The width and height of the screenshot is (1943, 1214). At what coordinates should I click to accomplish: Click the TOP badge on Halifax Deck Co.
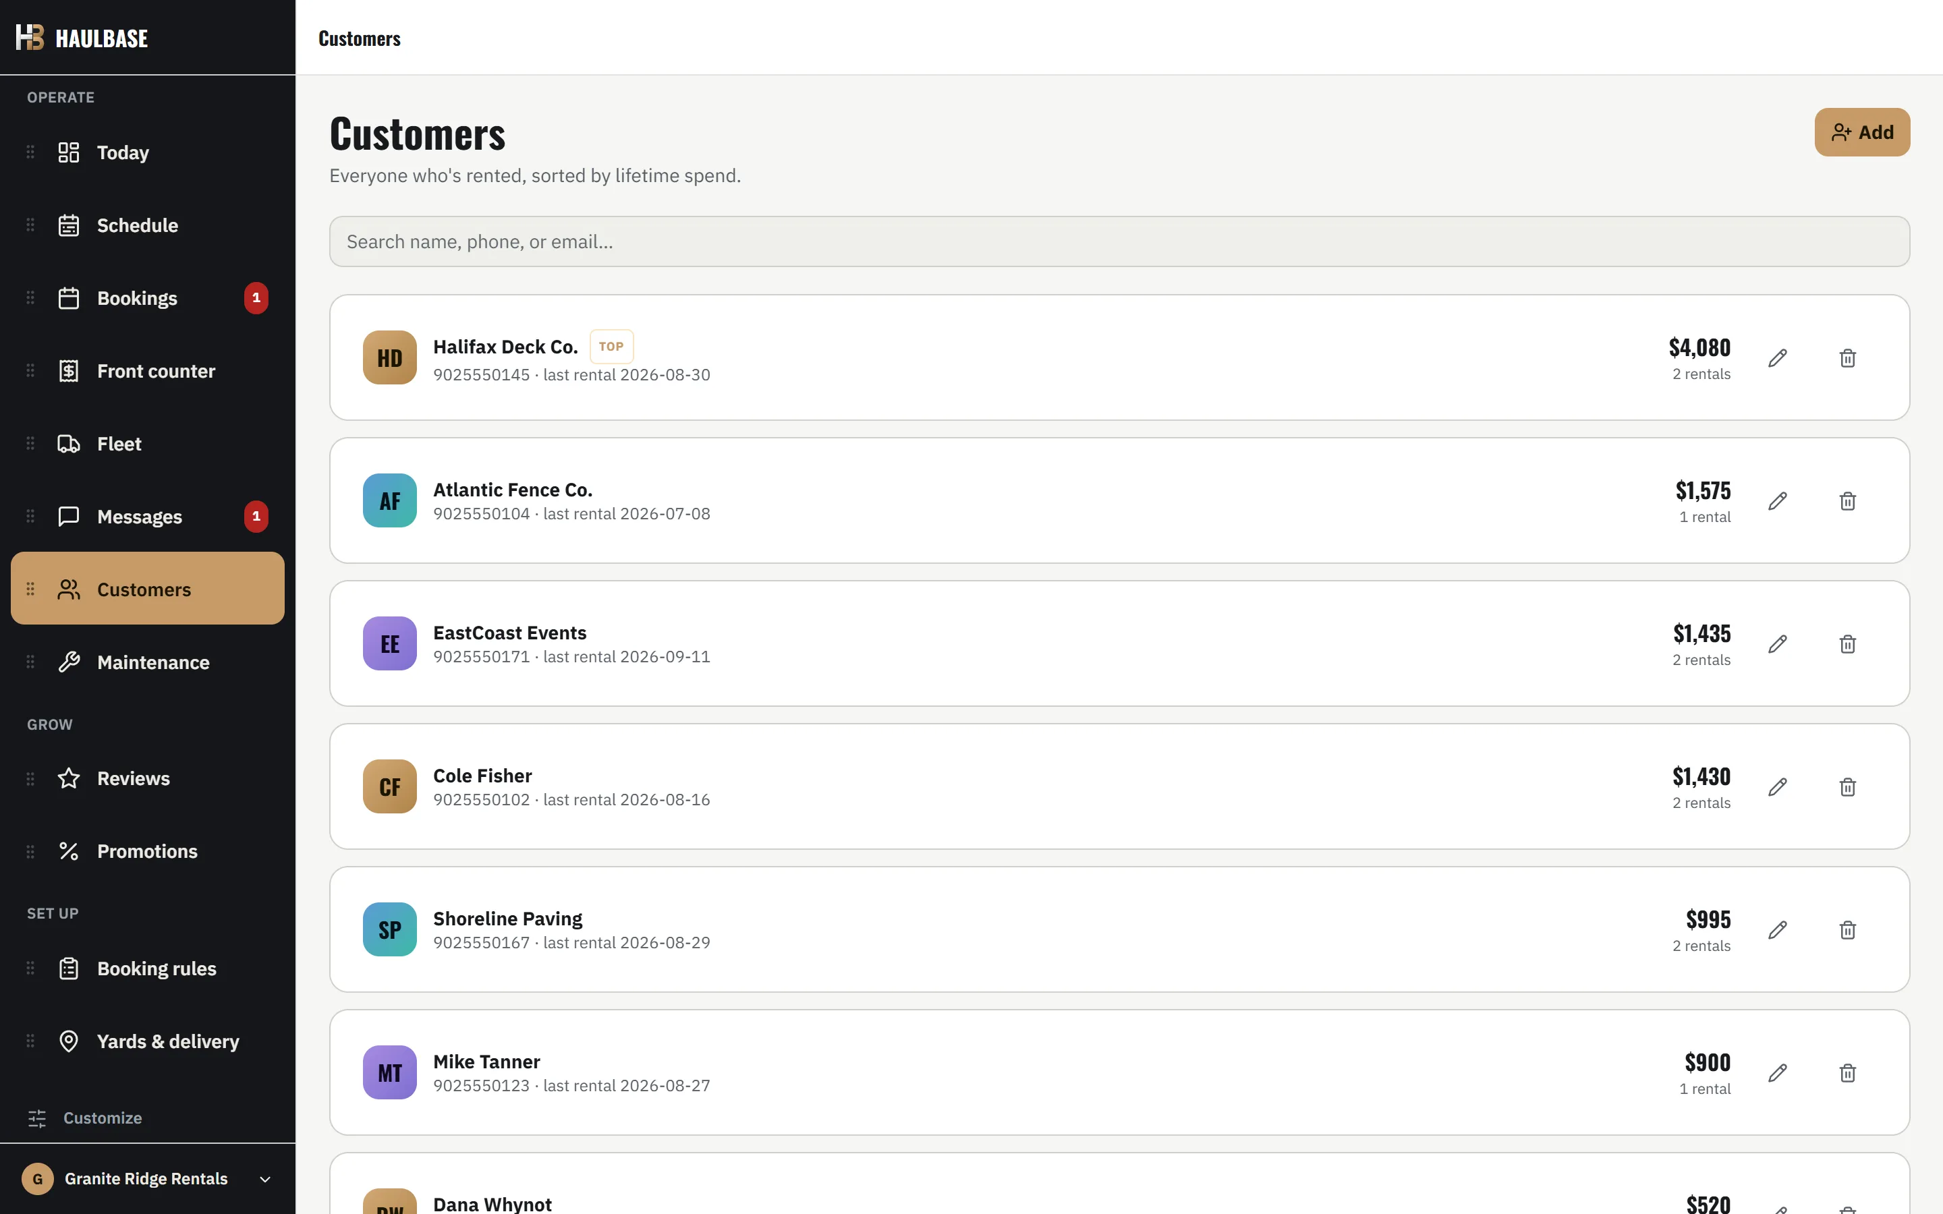[611, 347]
